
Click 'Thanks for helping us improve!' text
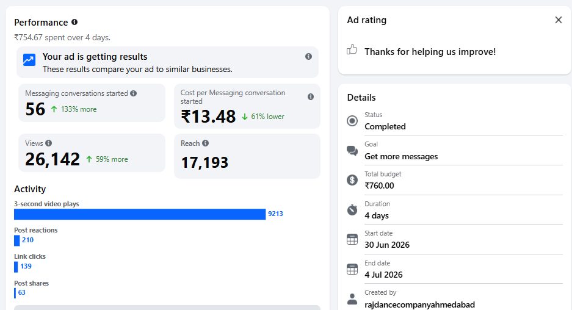[x=430, y=52]
